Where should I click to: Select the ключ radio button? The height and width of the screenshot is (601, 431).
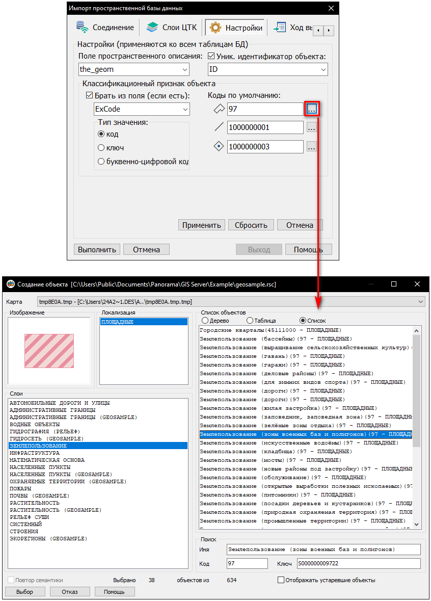pyautogui.click(x=101, y=148)
